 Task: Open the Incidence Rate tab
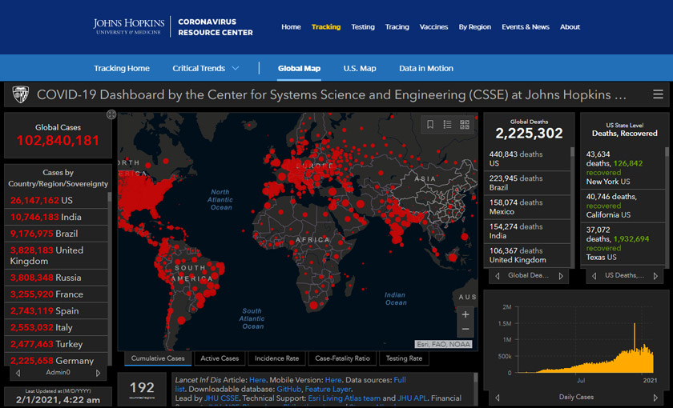[x=276, y=358]
